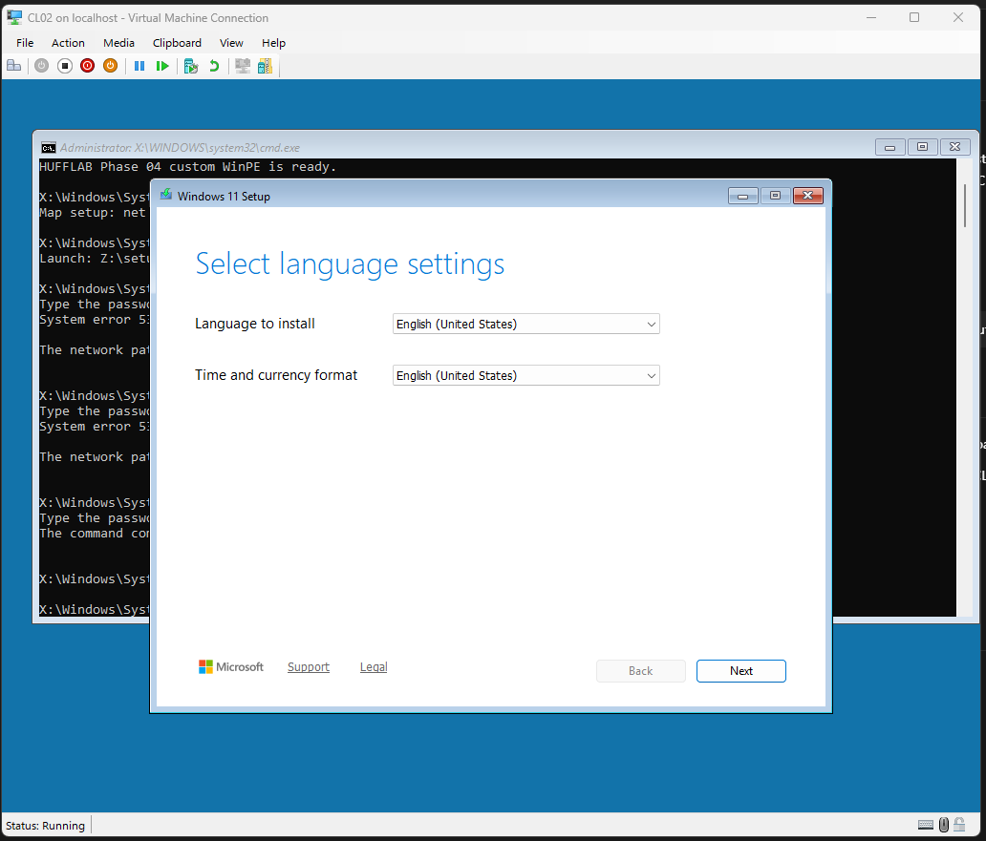Open the View menu
This screenshot has height=841, width=986.
pyautogui.click(x=231, y=43)
